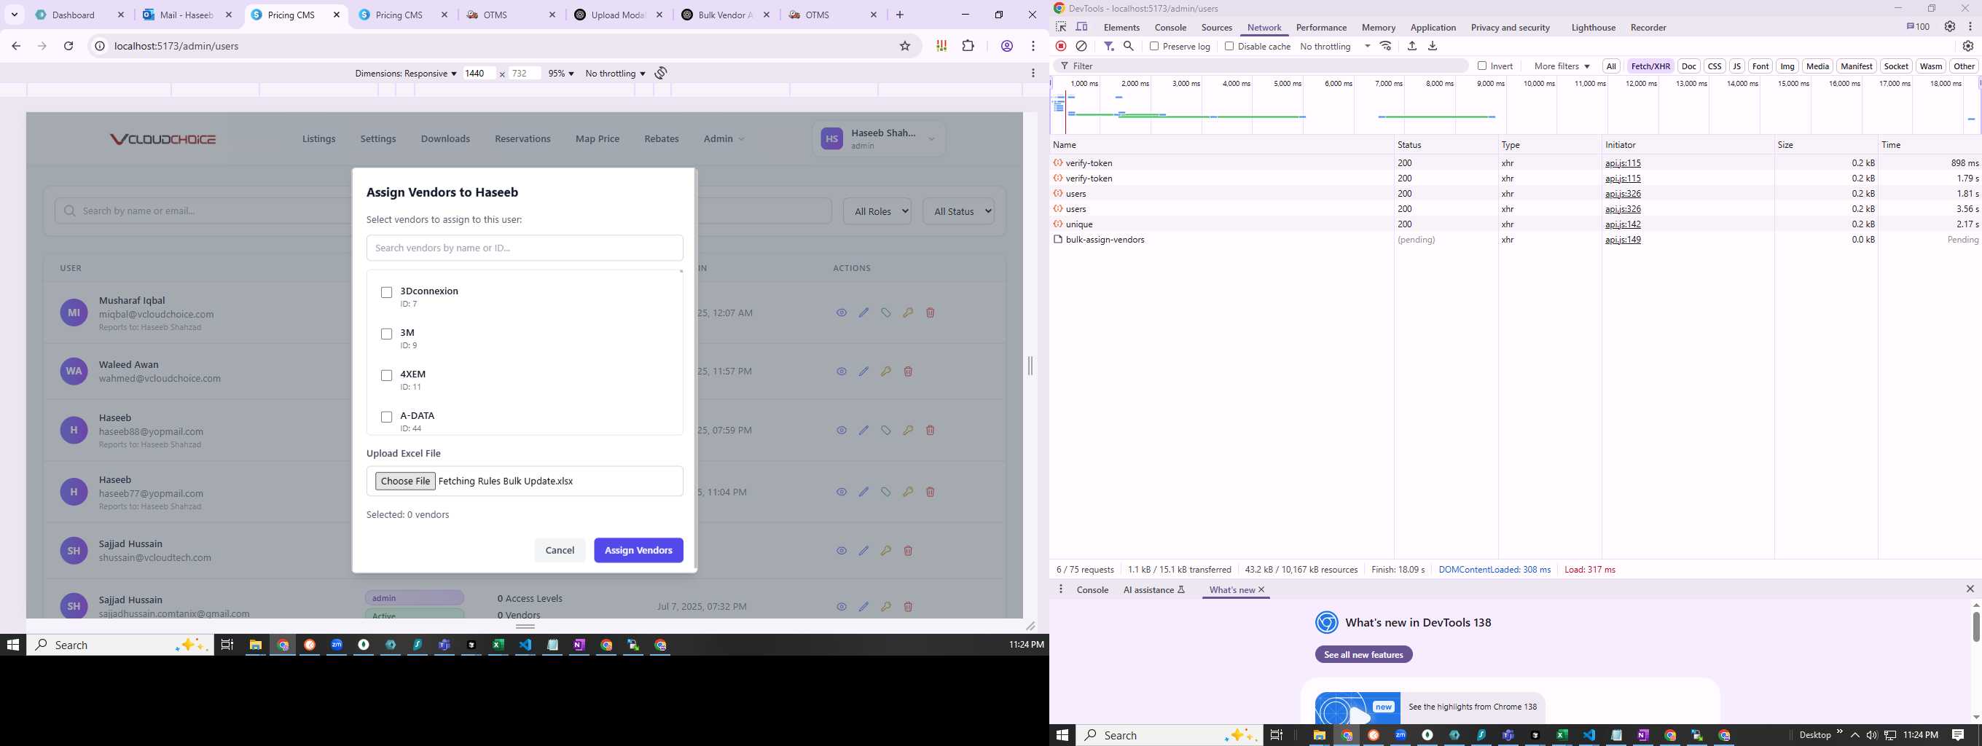Open the issues counter showing 100
This screenshot has height=746, width=1982.
click(x=1918, y=27)
